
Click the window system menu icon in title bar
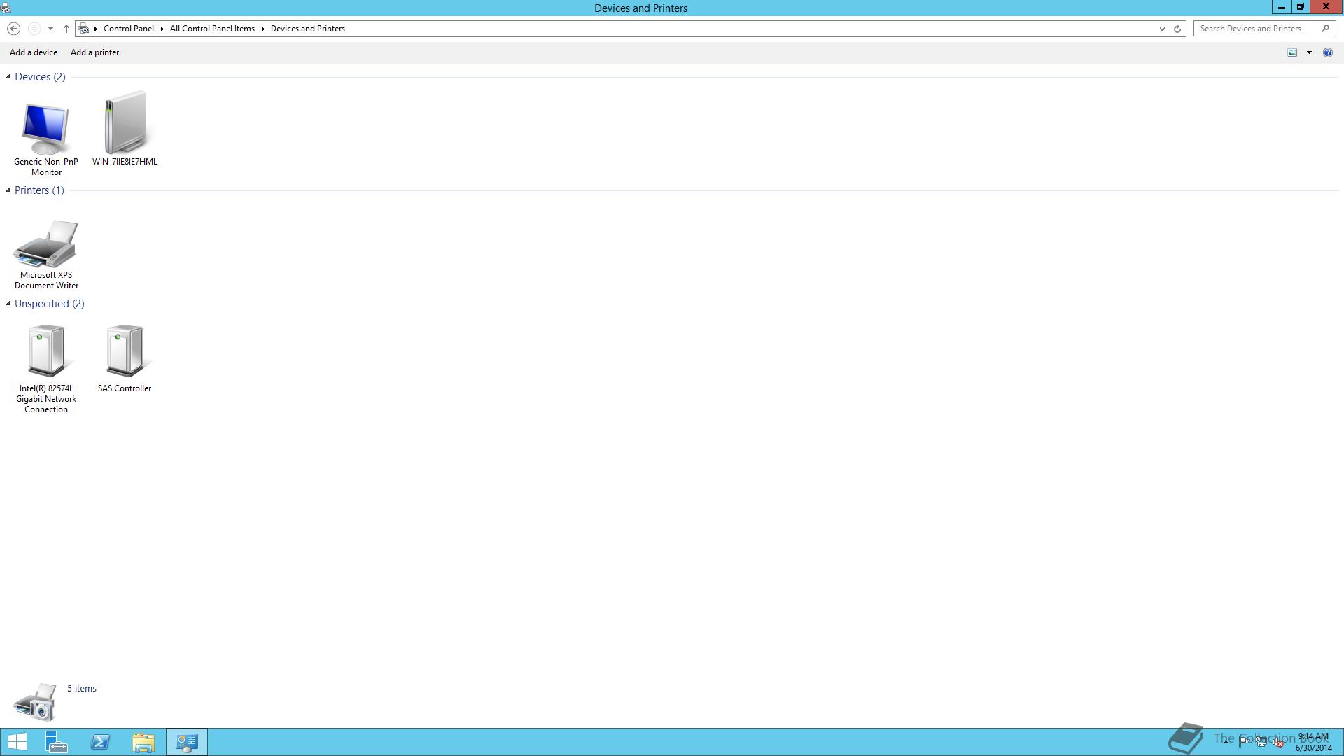[x=6, y=8]
